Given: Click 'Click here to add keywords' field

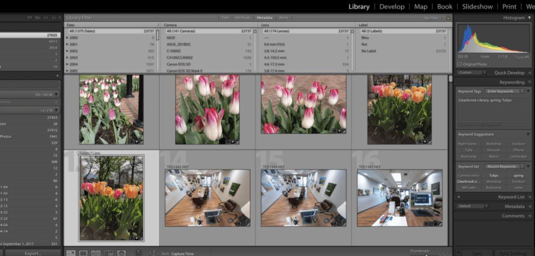Looking at the screenshot, I should [x=493, y=125].
